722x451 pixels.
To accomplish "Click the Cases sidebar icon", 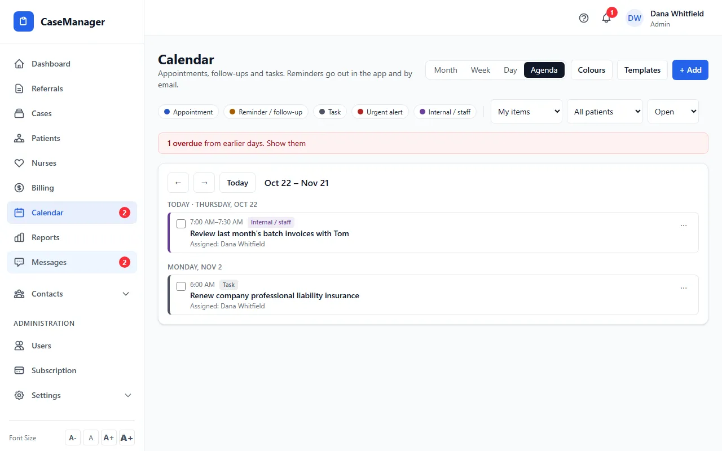I will pos(19,113).
